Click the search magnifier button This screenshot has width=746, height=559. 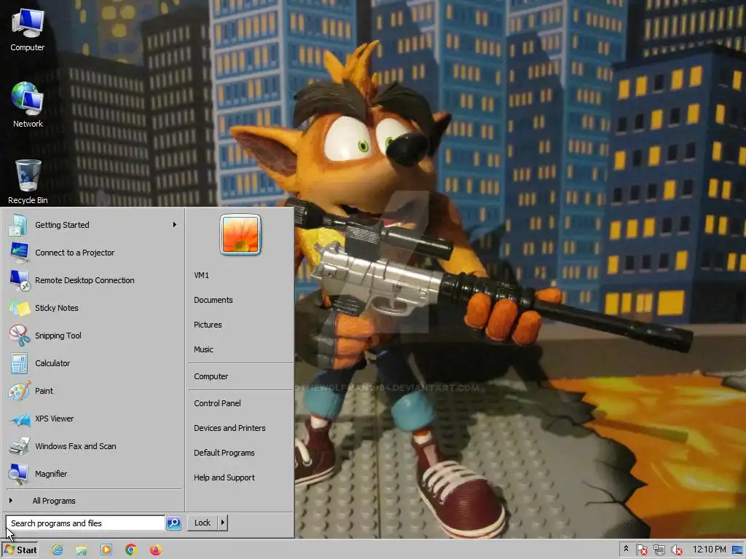[x=173, y=523]
